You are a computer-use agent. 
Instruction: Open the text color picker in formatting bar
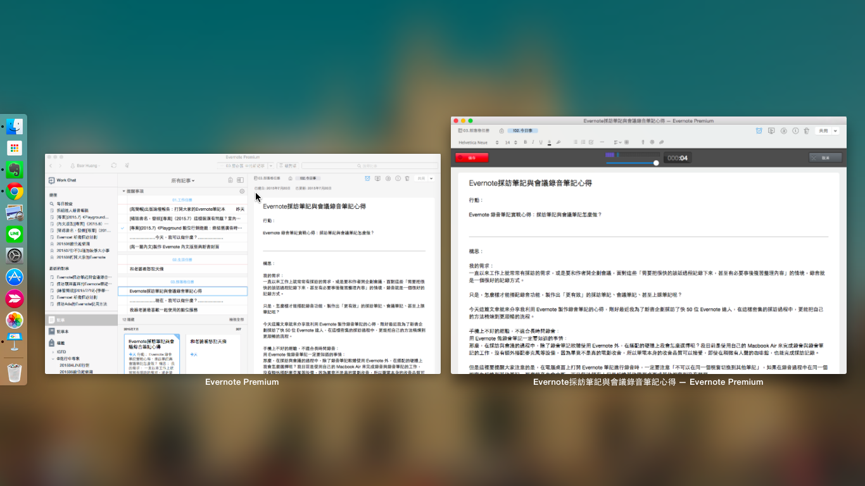pyautogui.click(x=548, y=142)
